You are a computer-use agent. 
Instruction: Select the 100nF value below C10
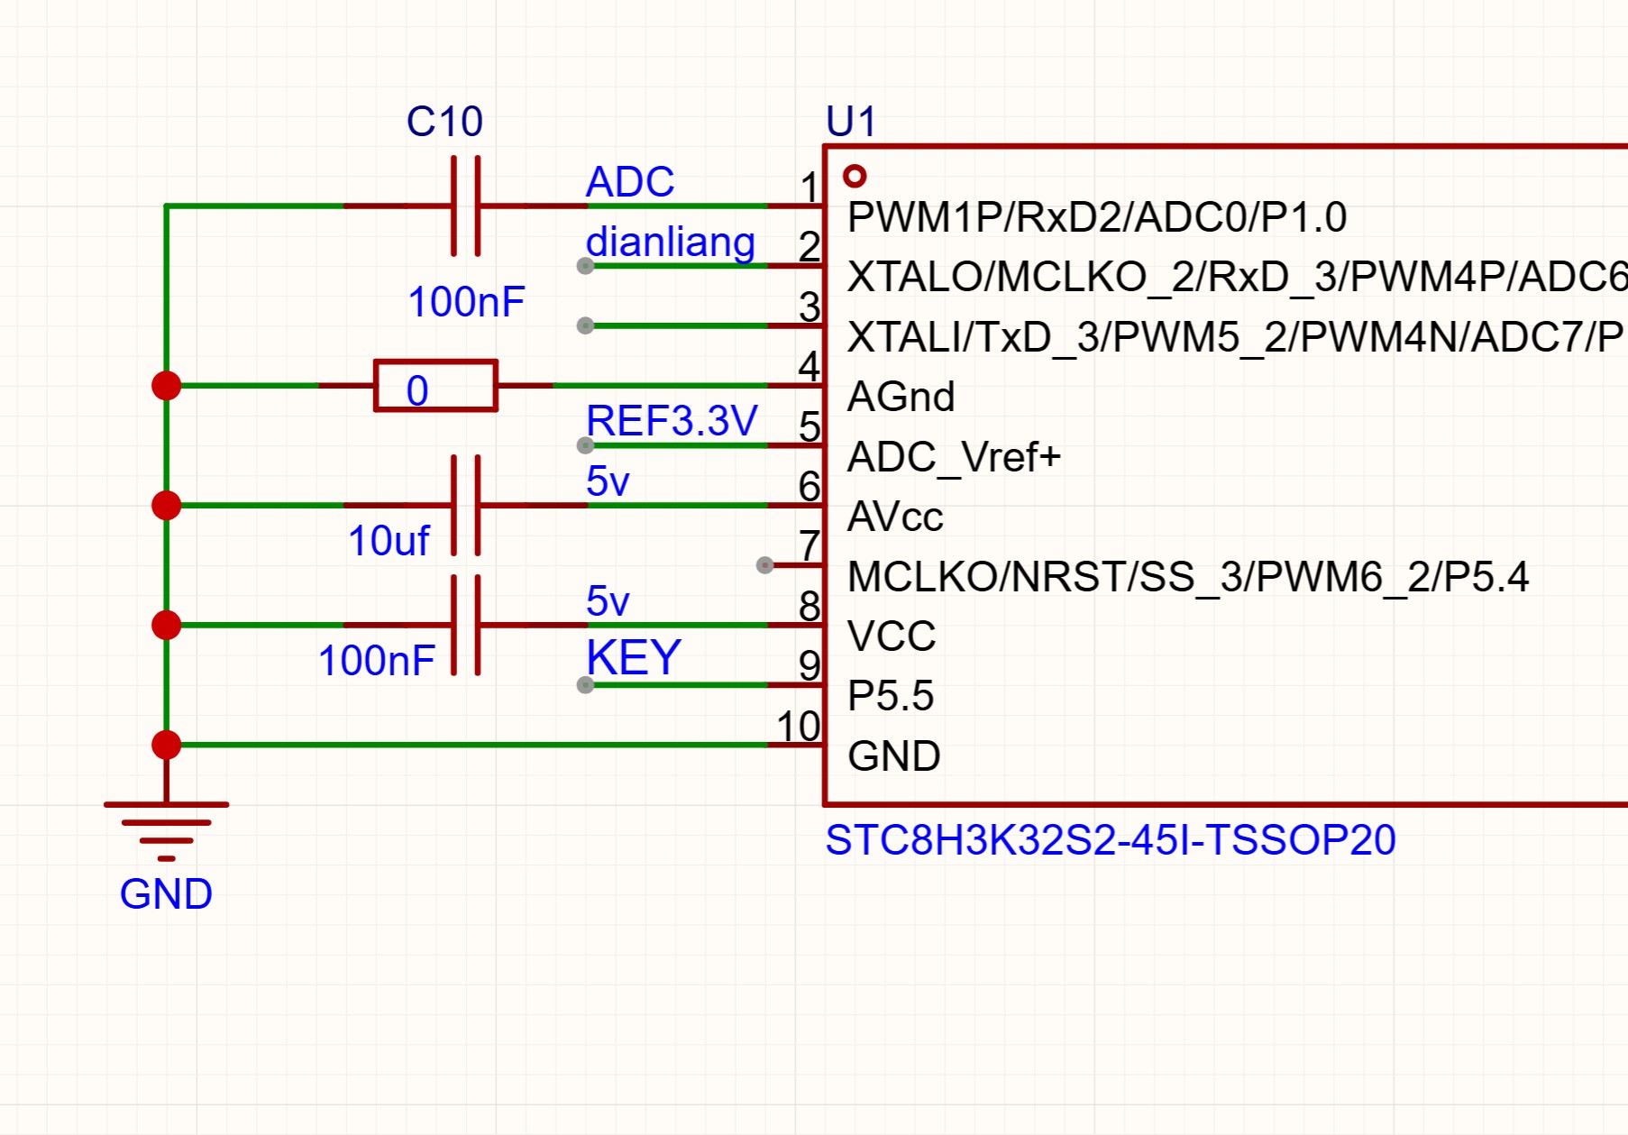(466, 302)
